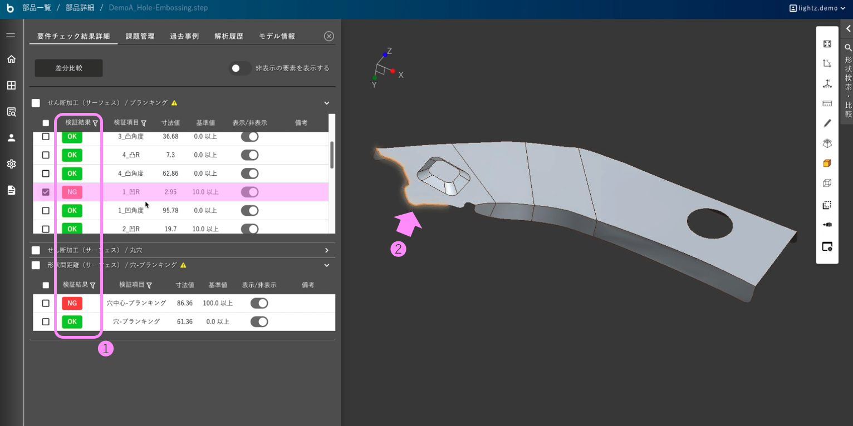Open the settings gear in left sidebar
The image size is (853, 426).
click(x=11, y=164)
